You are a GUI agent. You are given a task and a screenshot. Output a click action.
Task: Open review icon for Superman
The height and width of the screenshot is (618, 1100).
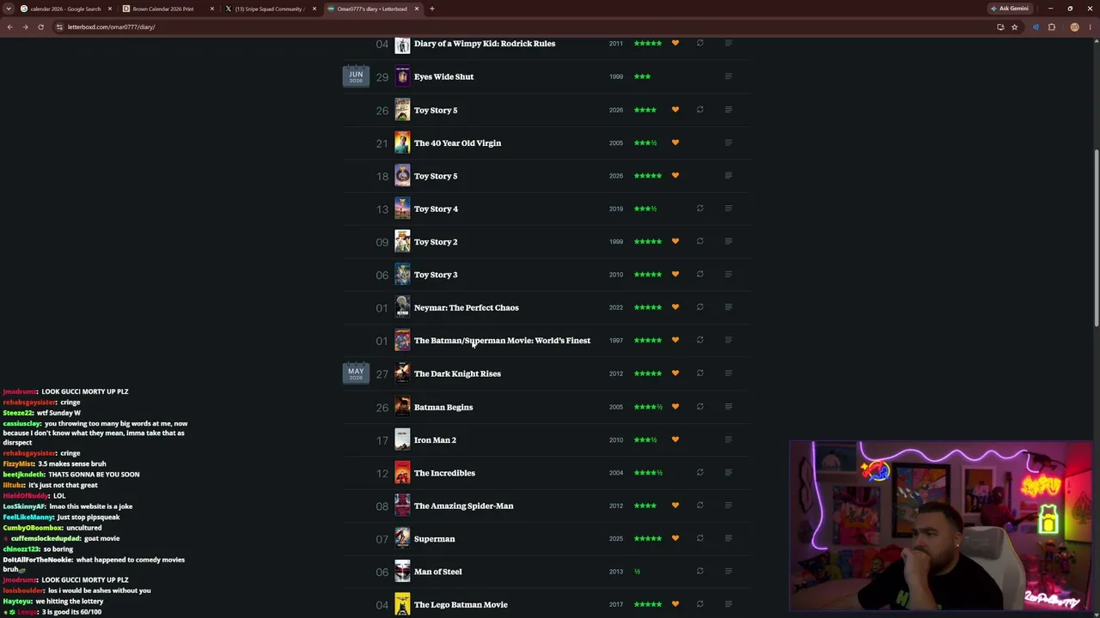point(728,539)
